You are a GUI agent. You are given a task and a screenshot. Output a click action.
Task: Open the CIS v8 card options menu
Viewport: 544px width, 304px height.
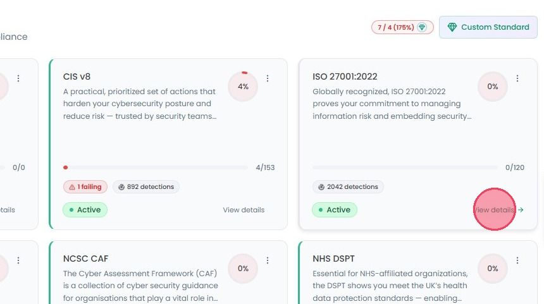coord(268,78)
